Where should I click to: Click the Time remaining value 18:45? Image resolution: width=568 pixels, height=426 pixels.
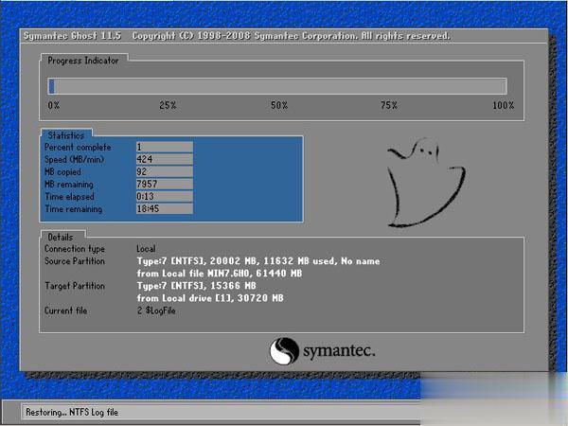tap(165, 208)
